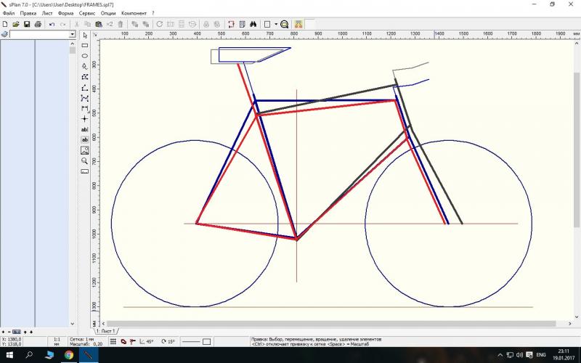
Task: Click the X/Y coordinates readout
Action: tap(12, 341)
